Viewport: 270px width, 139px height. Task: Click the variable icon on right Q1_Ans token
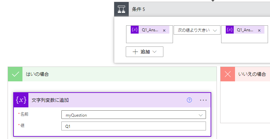[x=230, y=30]
